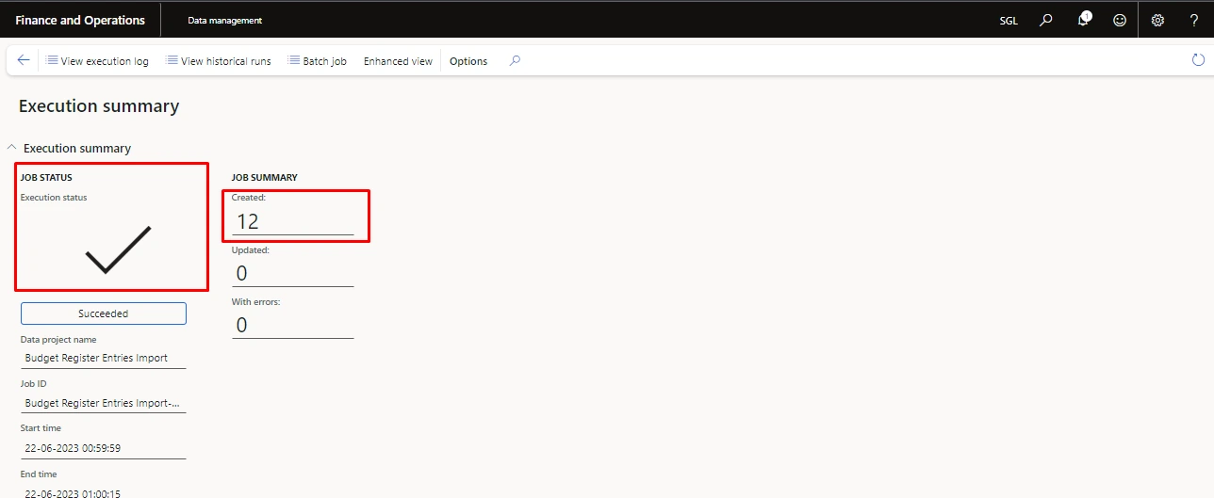Open Batch job
The image size is (1214, 498).
point(317,61)
